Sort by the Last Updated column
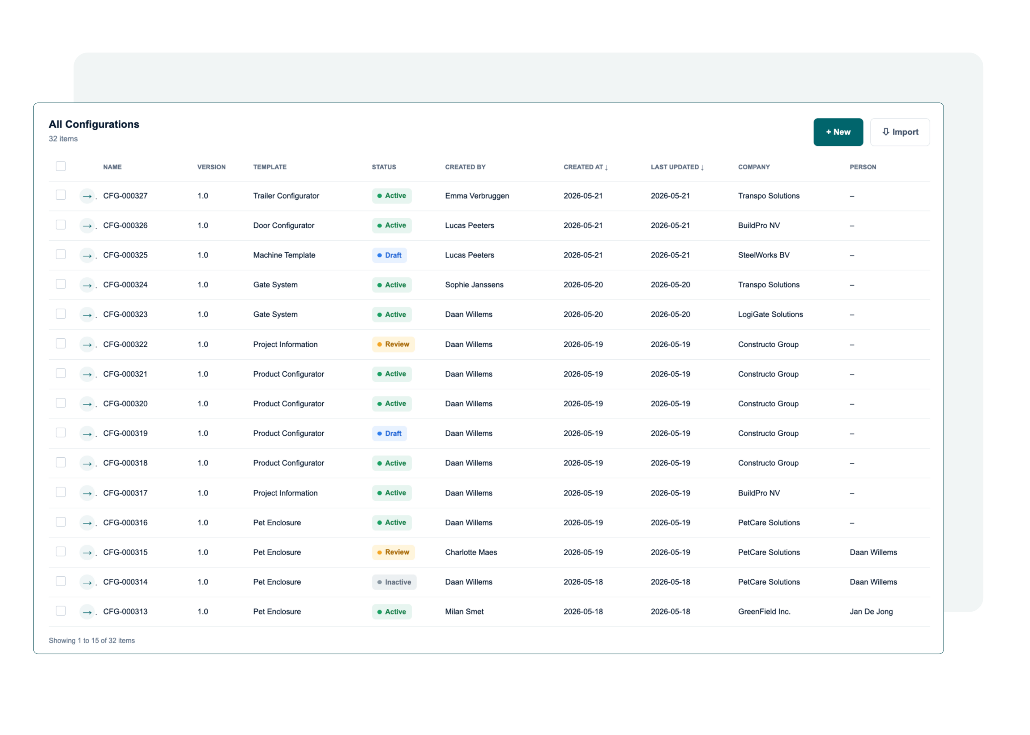Viewport: 1030px width, 735px height. [677, 167]
